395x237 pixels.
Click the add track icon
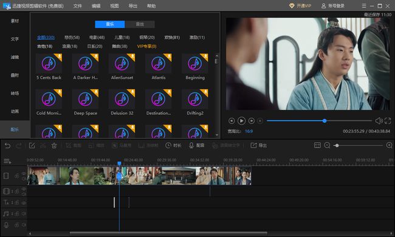[7, 161]
